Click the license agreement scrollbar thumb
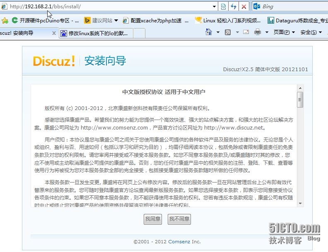Image resolution: width=328 pixels, height=252 pixels. click(300, 100)
